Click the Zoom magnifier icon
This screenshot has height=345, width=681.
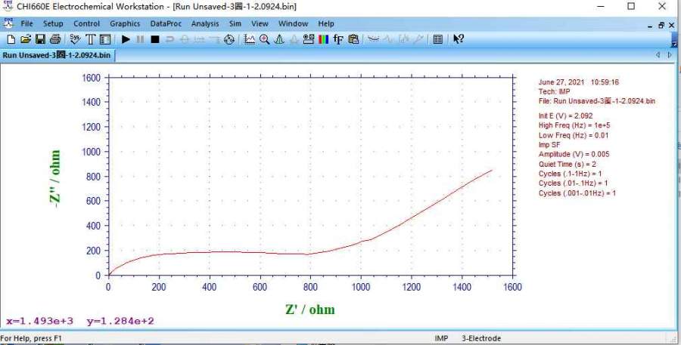pyautogui.click(x=264, y=39)
